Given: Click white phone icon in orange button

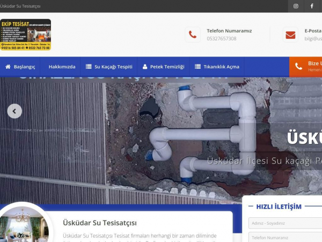Looking at the screenshot, I should click(298, 66).
